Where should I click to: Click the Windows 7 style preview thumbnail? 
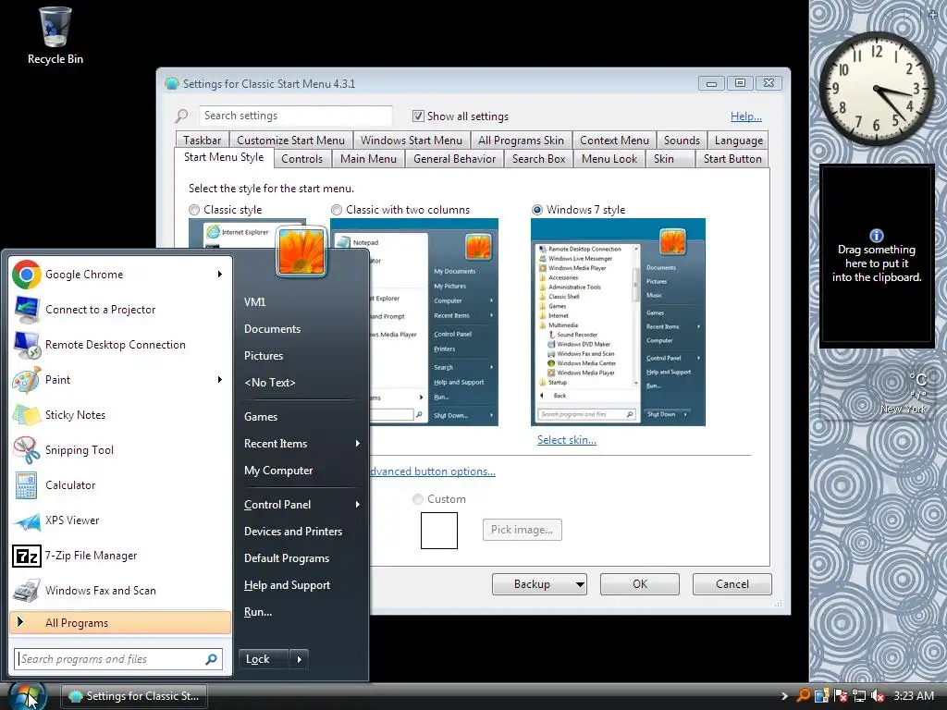pos(618,322)
